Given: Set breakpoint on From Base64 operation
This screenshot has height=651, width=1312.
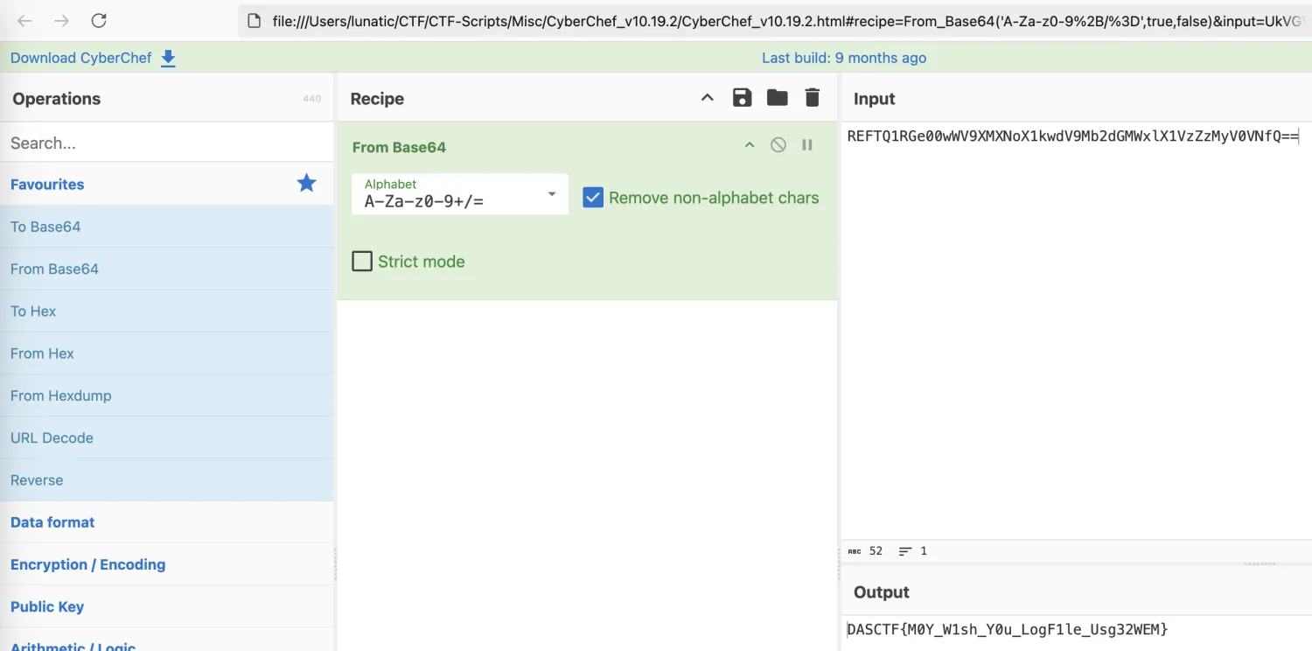Looking at the screenshot, I should click(807, 145).
